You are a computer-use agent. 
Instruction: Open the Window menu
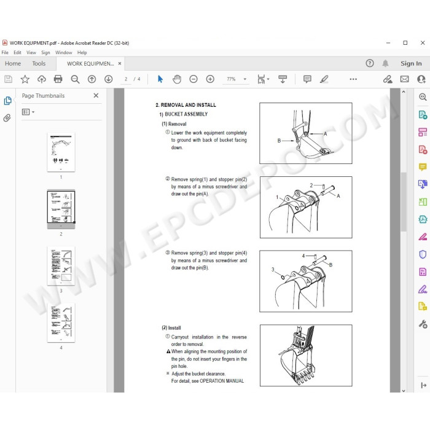point(64,52)
